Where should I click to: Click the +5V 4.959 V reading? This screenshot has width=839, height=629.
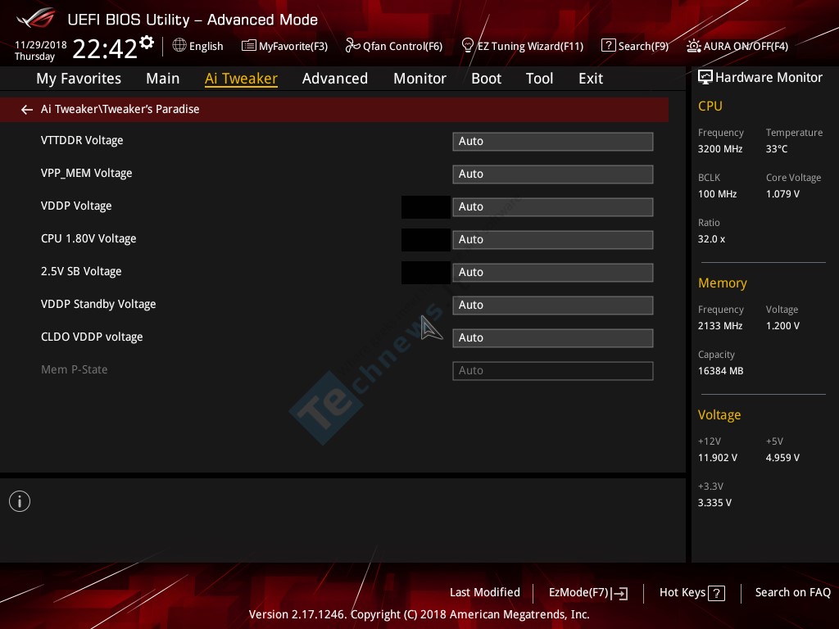782,458
